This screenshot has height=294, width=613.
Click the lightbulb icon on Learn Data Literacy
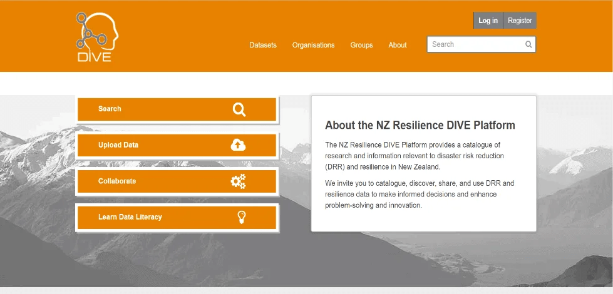(242, 217)
